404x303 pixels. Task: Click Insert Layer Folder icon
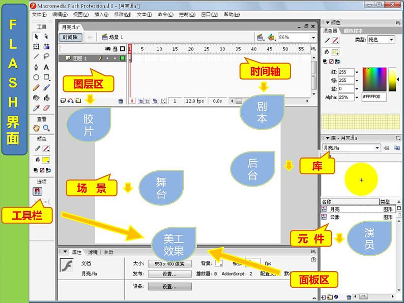click(78, 101)
